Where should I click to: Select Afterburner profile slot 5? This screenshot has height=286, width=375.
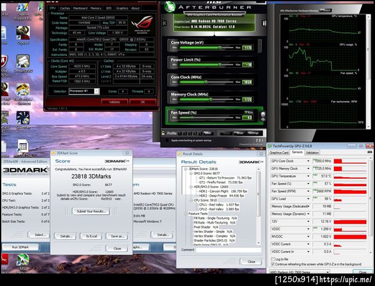click(200, 134)
